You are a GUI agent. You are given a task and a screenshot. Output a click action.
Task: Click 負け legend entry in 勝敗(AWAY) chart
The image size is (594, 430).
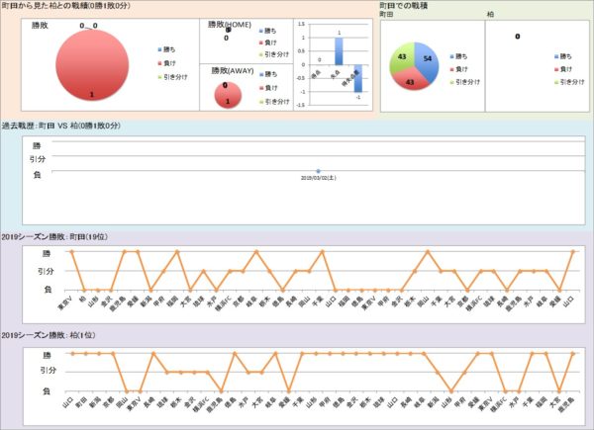click(268, 88)
